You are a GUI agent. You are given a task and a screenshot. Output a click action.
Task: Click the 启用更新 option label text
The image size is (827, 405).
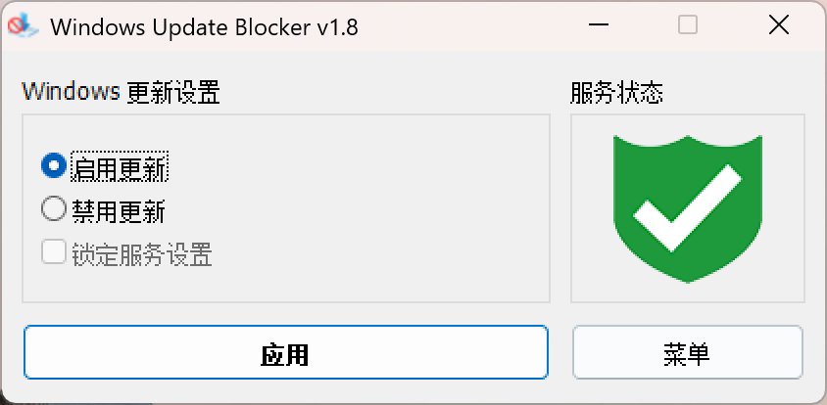119,168
